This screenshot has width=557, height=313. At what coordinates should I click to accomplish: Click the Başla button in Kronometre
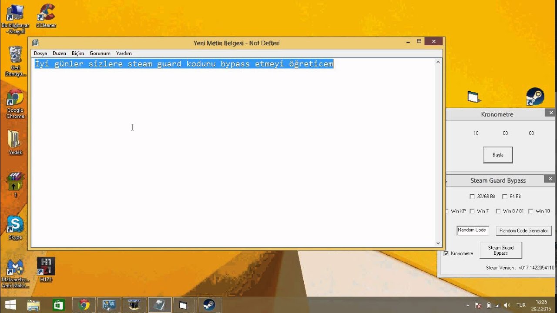498,155
